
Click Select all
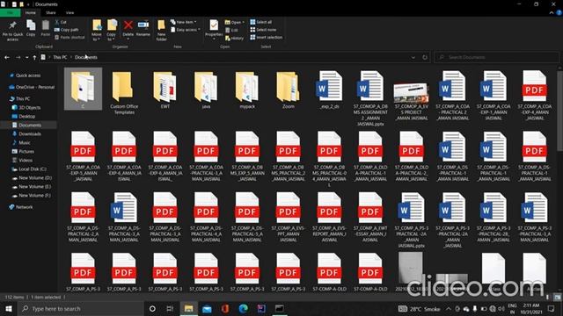point(261,22)
